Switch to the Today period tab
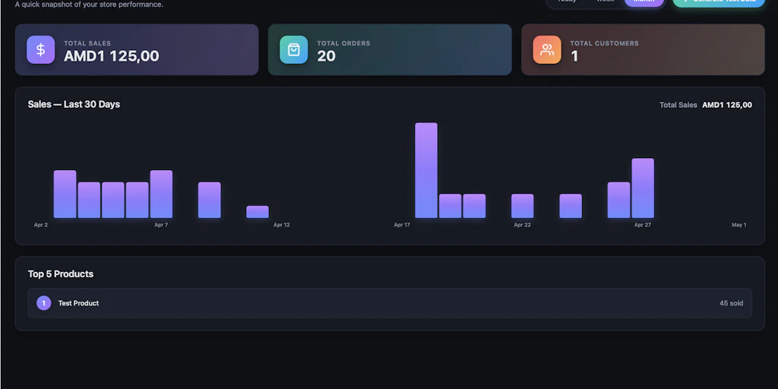This screenshot has height=389, width=778. click(x=567, y=2)
